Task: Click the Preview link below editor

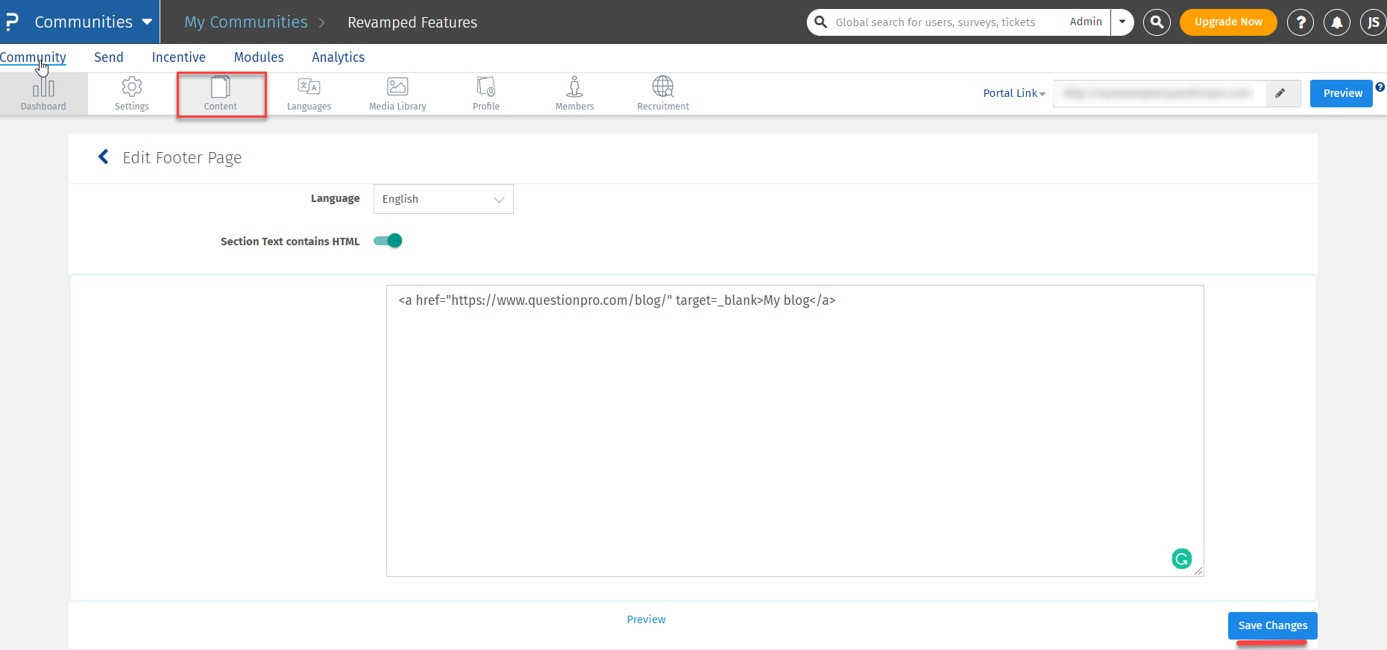Action: (x=647, y=619)
